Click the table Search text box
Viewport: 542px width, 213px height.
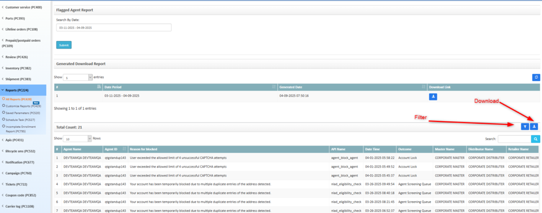tap(514, 139)
